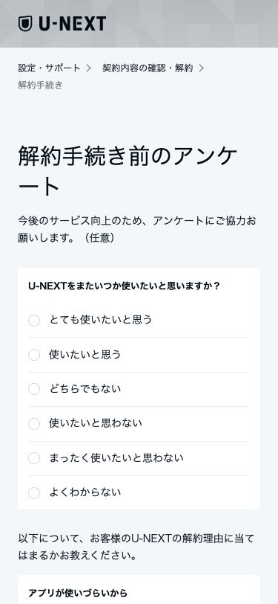Choose the 使いたいと思う radio option
Screen dimensions: 278x604
[x=34, y=355]
